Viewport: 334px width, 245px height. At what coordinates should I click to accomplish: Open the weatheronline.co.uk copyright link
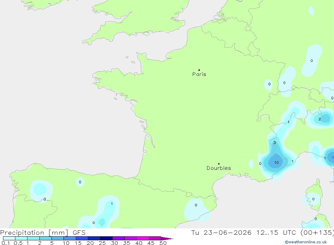click(x=306, y=242)
